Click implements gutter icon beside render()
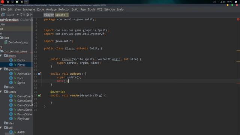The height and width of the screenshot is (135, 240). click(x=39, y=96)
